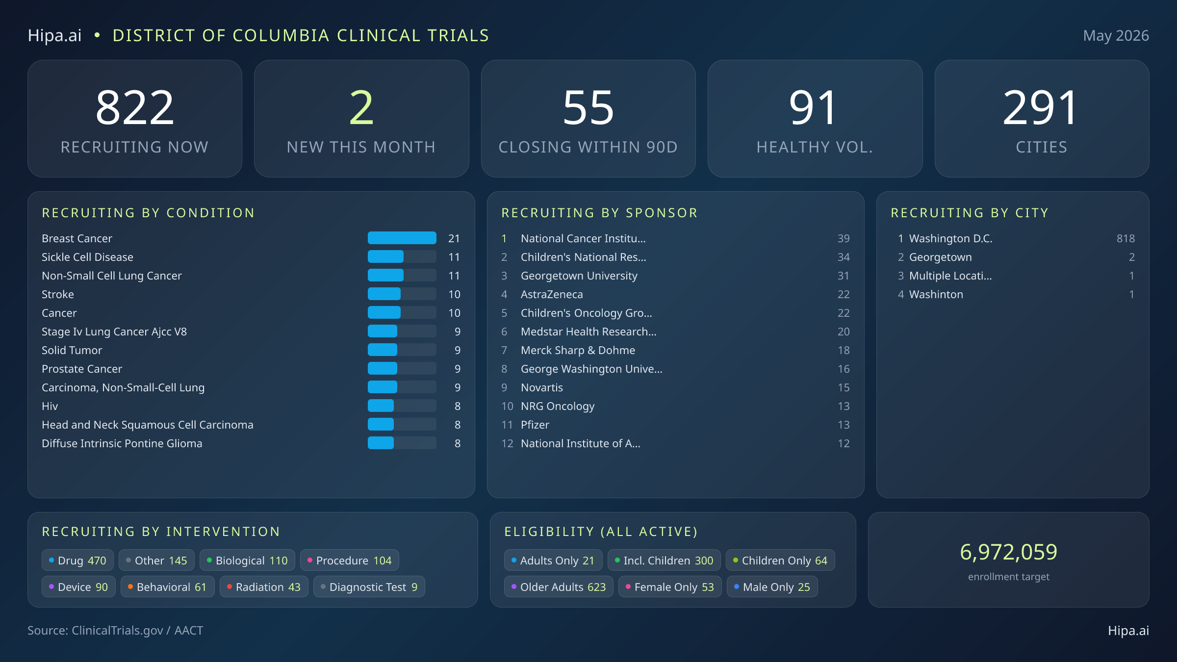Open Medstar Health Research... sponsor row
The height and width of the screenshot is (662, 1177).
[x=675, y=331]
